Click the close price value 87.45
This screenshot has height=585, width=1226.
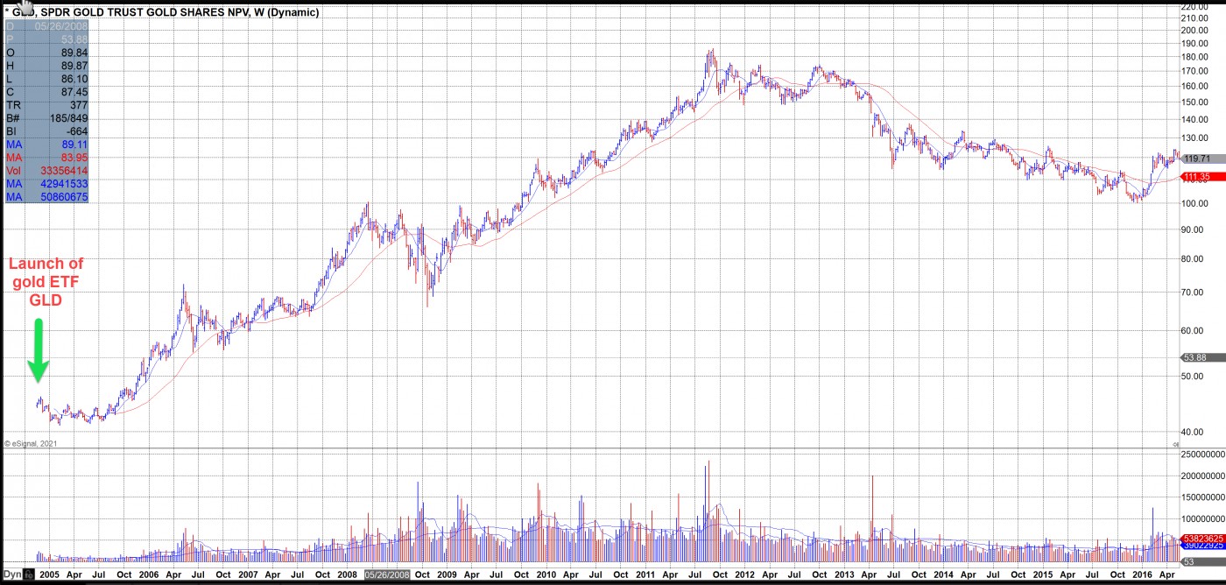click(x=74, y=92)
